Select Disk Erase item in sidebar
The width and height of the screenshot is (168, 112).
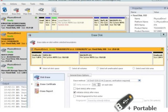[x=49, y=77]
